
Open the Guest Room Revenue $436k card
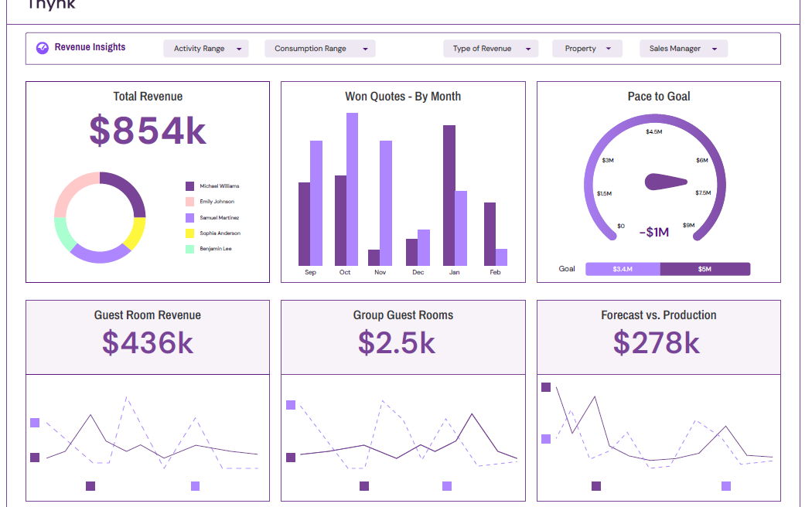[x=148, y=337]
